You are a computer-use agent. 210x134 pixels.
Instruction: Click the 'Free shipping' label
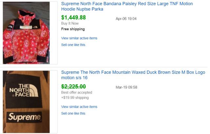[x=73, y=29]
